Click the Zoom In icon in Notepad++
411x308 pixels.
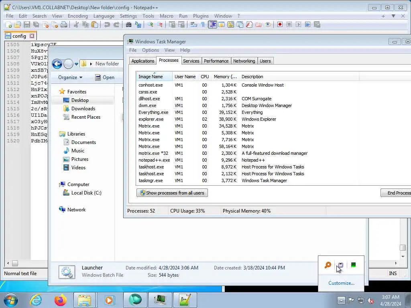pos(151,24)
